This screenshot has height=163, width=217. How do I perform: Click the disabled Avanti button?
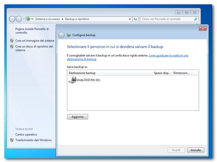point(176,150)
